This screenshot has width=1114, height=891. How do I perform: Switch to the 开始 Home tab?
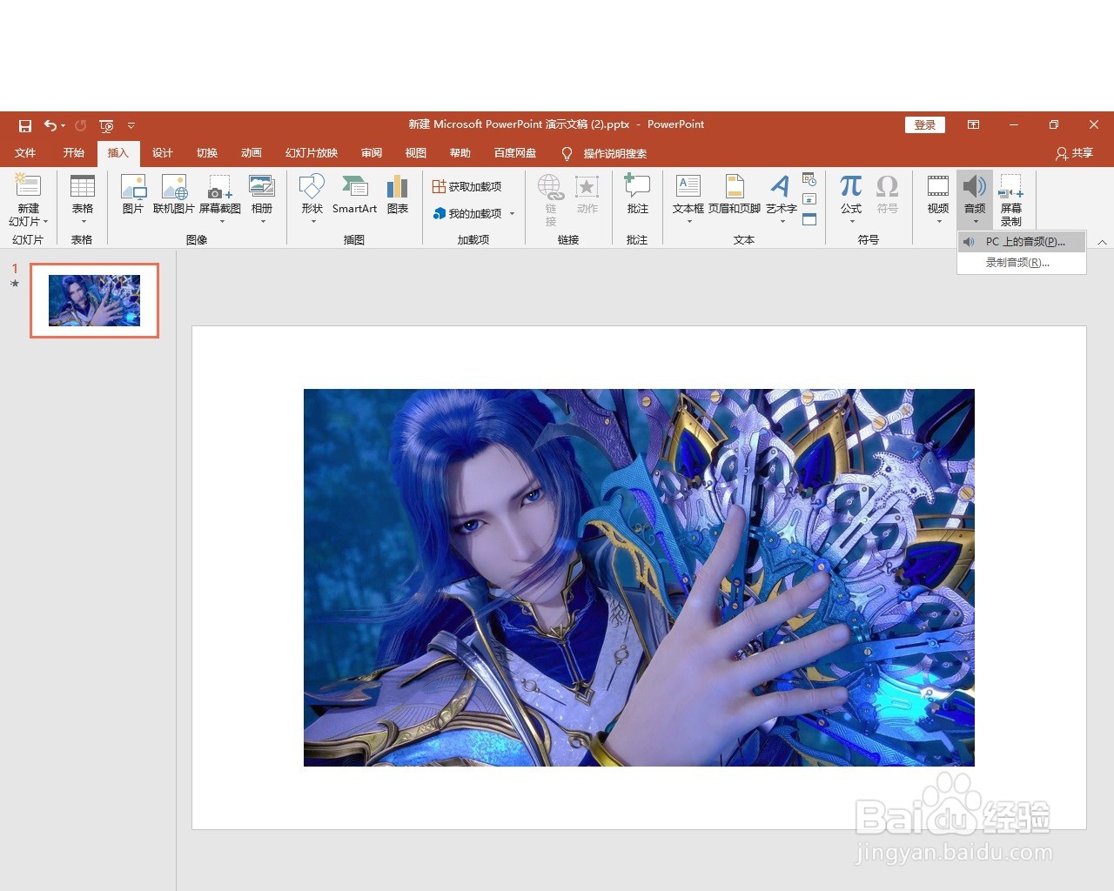coord(74,153)
